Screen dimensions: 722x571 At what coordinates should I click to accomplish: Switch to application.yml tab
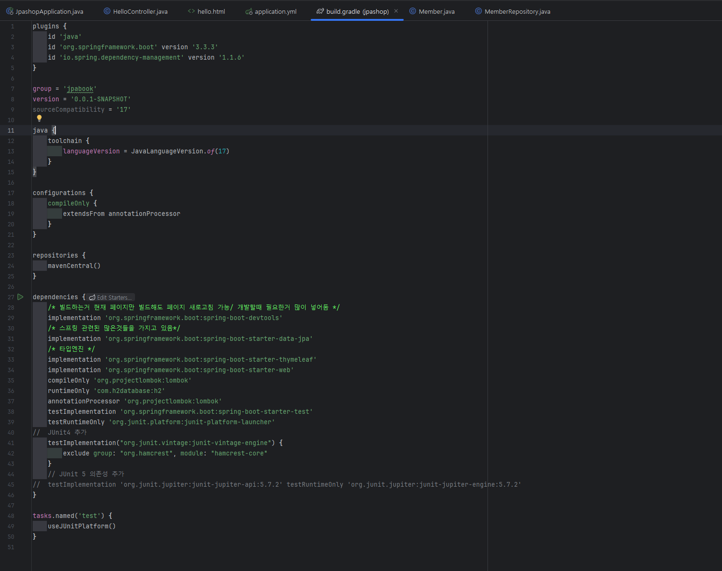(271, 11)
